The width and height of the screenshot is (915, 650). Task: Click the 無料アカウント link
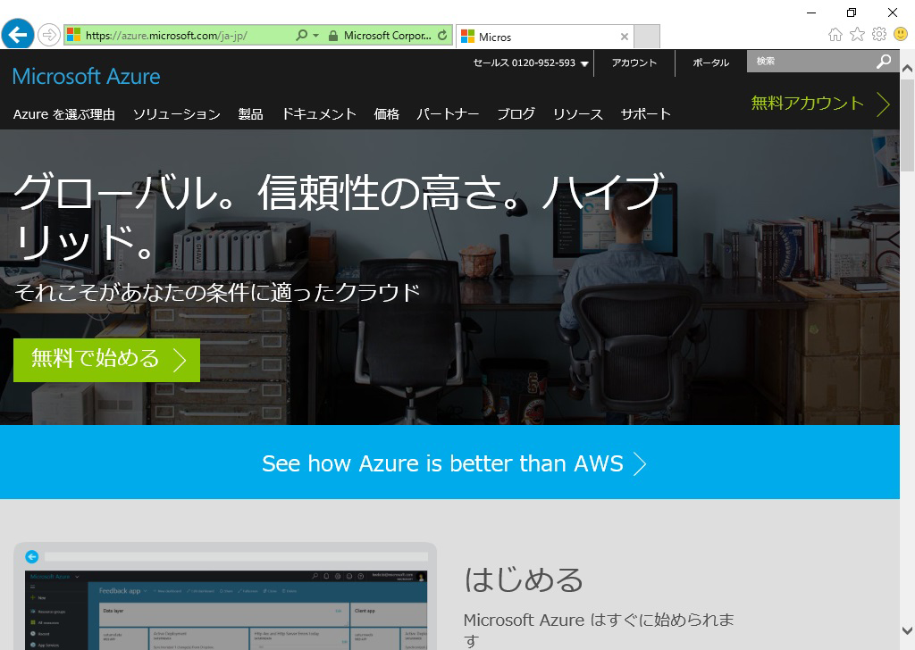(820, 104)
